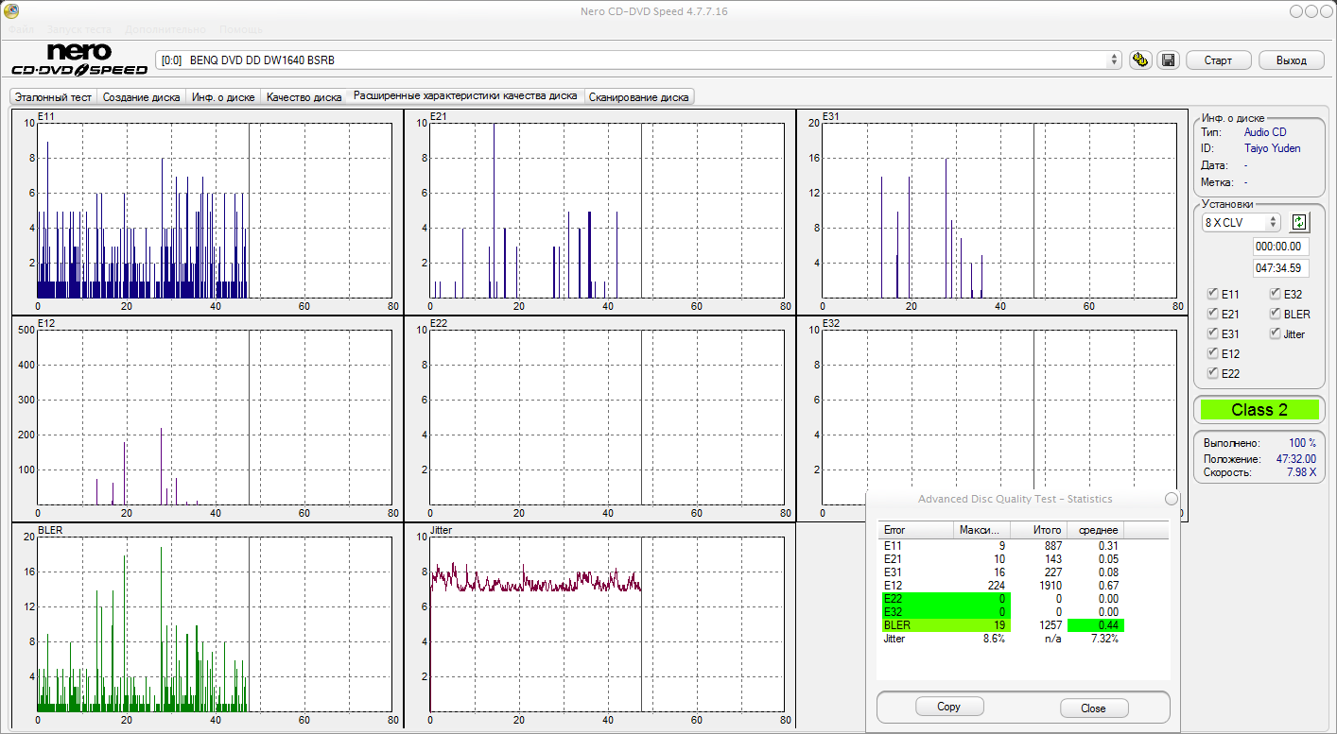Click the Nero app icon in the title bar
The image size is (1337, 734).
pos(11,11)
